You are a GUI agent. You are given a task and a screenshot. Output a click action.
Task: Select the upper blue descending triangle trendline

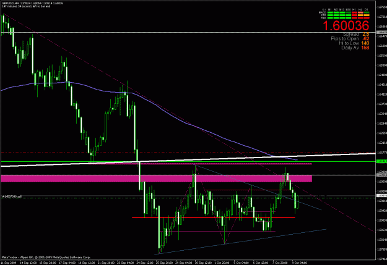pos(258,187)
